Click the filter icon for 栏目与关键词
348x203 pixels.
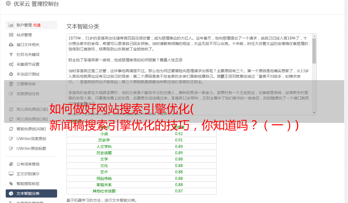tap(11, 54)
